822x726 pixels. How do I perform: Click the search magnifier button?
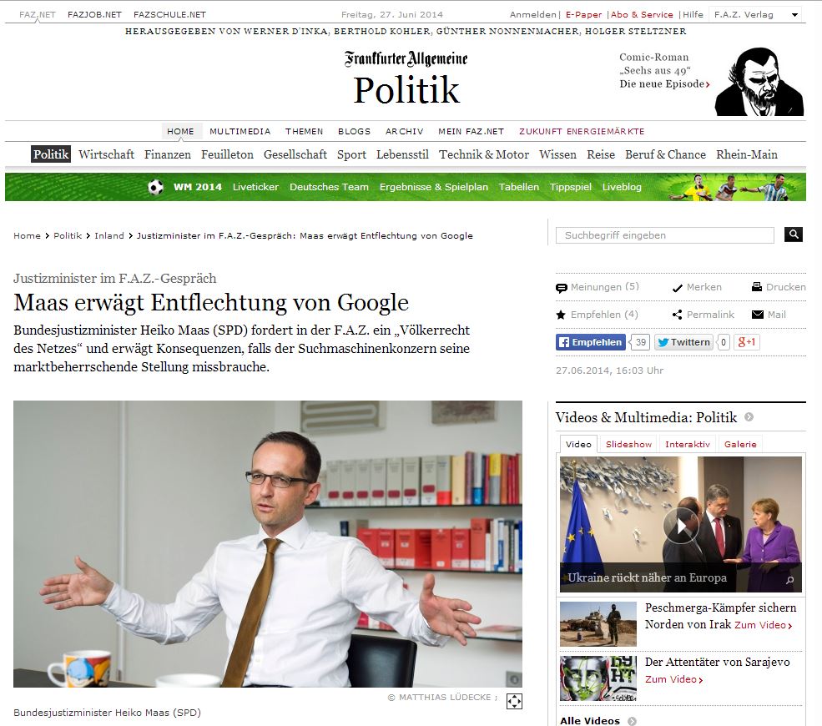(x=793, y=234)
